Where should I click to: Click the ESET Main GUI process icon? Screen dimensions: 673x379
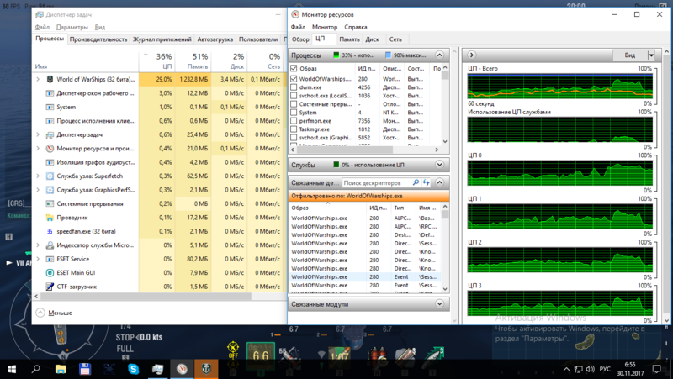(x=50, y=272)
